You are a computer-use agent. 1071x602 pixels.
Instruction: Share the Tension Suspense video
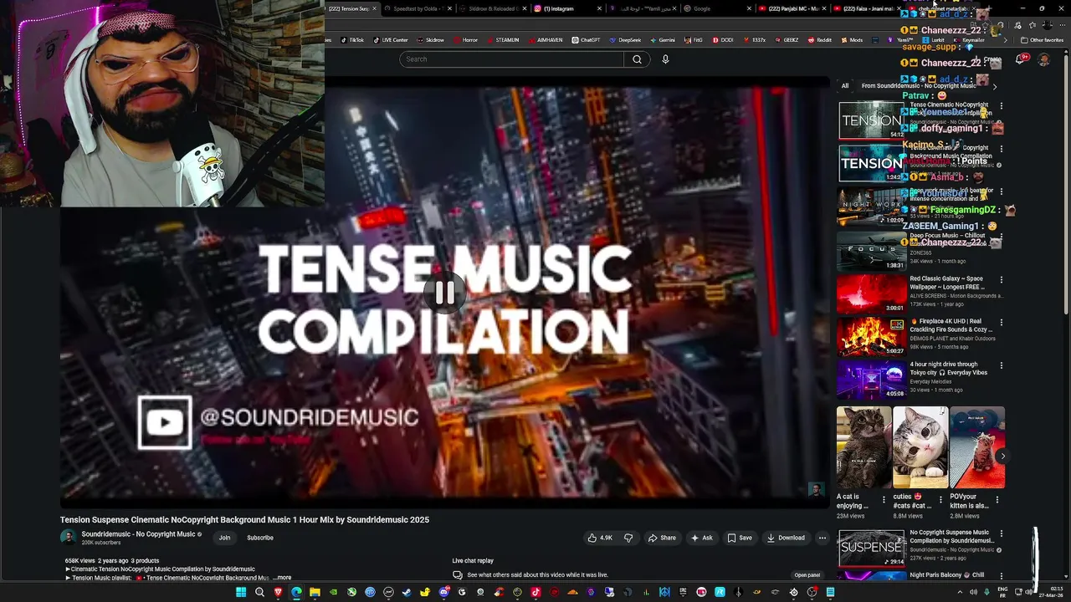tap(662, 538)
